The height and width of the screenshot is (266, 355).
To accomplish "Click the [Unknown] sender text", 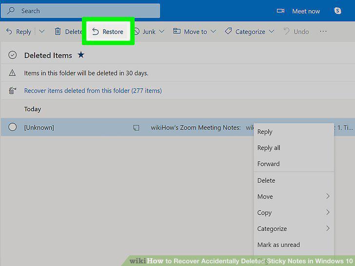I will pos(39,128).
